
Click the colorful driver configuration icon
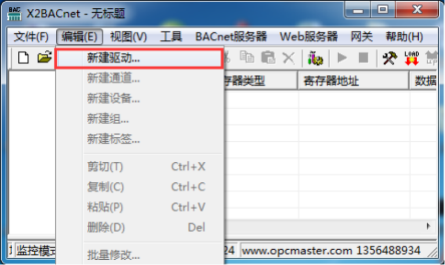pos(315,58)
